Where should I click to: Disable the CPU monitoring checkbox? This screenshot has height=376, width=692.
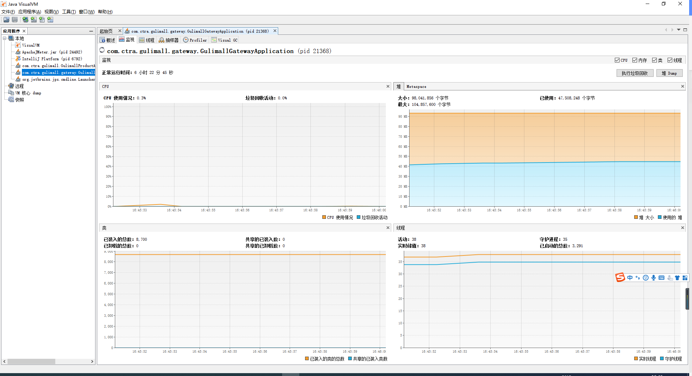pos(618,60)
